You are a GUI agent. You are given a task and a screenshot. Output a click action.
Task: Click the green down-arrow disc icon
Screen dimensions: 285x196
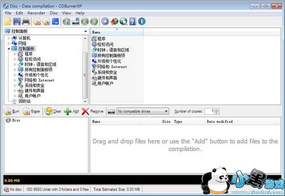pyautogui.click(x=85, y=22)
